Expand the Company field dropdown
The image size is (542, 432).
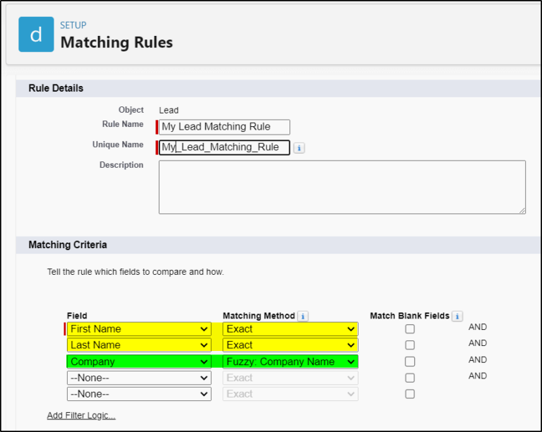[x=139, y=362]
